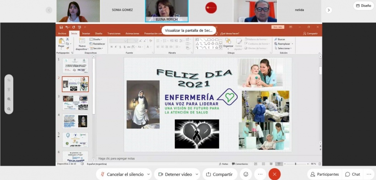Click the Buscar search tool

point(280,39)
